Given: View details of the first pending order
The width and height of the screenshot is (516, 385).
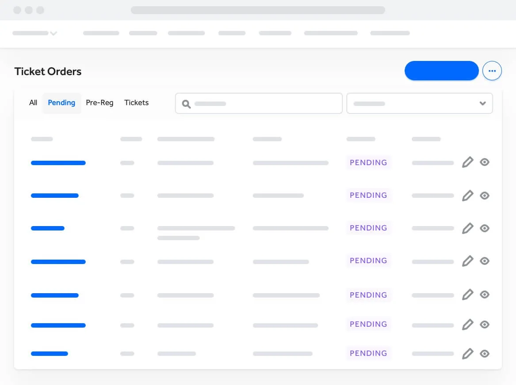Looking at the screenshot, I should pyautogui.click(x=485, y=162).
